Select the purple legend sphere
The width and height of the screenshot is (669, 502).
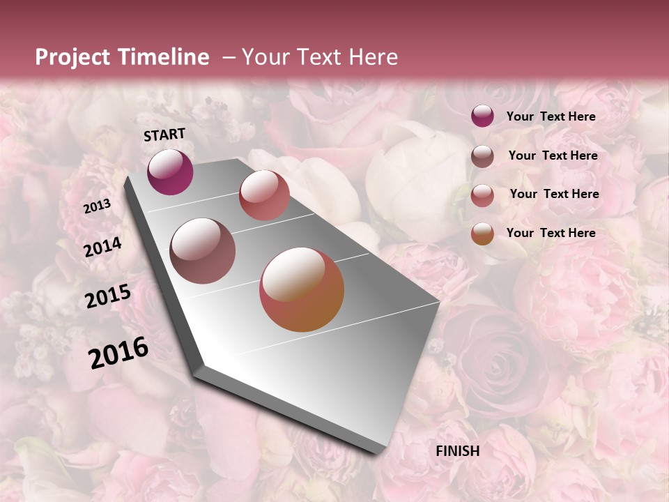click(482, 116)
